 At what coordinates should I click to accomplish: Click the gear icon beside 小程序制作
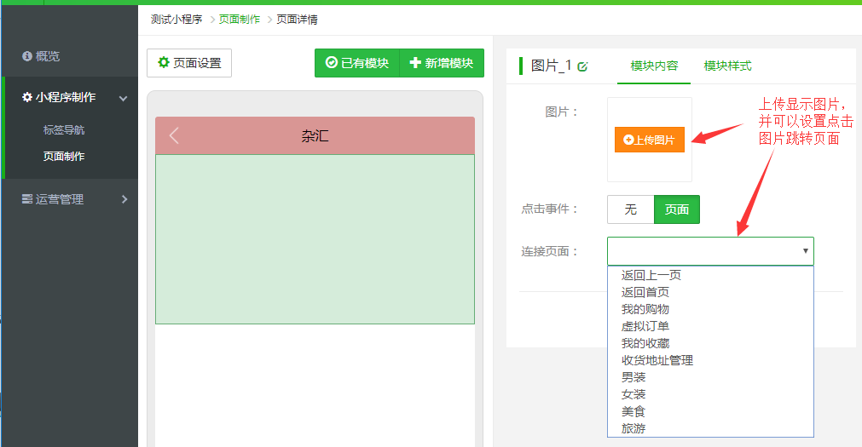pos(27,97)
